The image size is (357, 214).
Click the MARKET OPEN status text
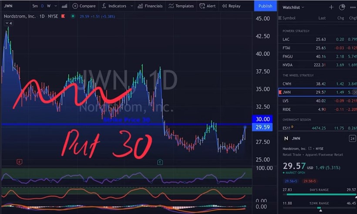[295, 173]
